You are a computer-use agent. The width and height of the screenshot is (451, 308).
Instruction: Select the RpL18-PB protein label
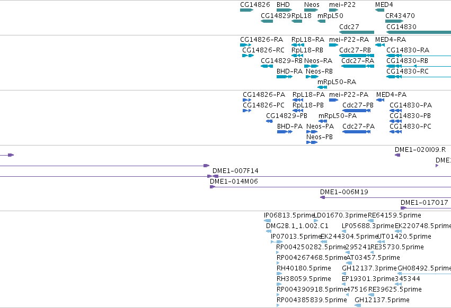click(308, 105)
